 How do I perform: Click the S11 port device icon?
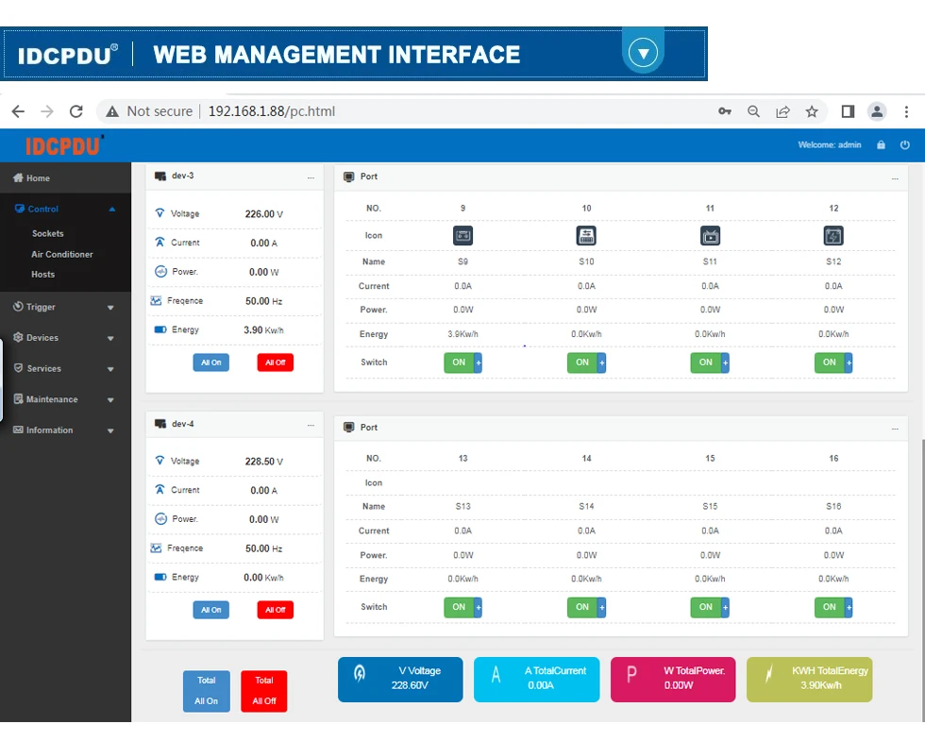tap(710, 236)
